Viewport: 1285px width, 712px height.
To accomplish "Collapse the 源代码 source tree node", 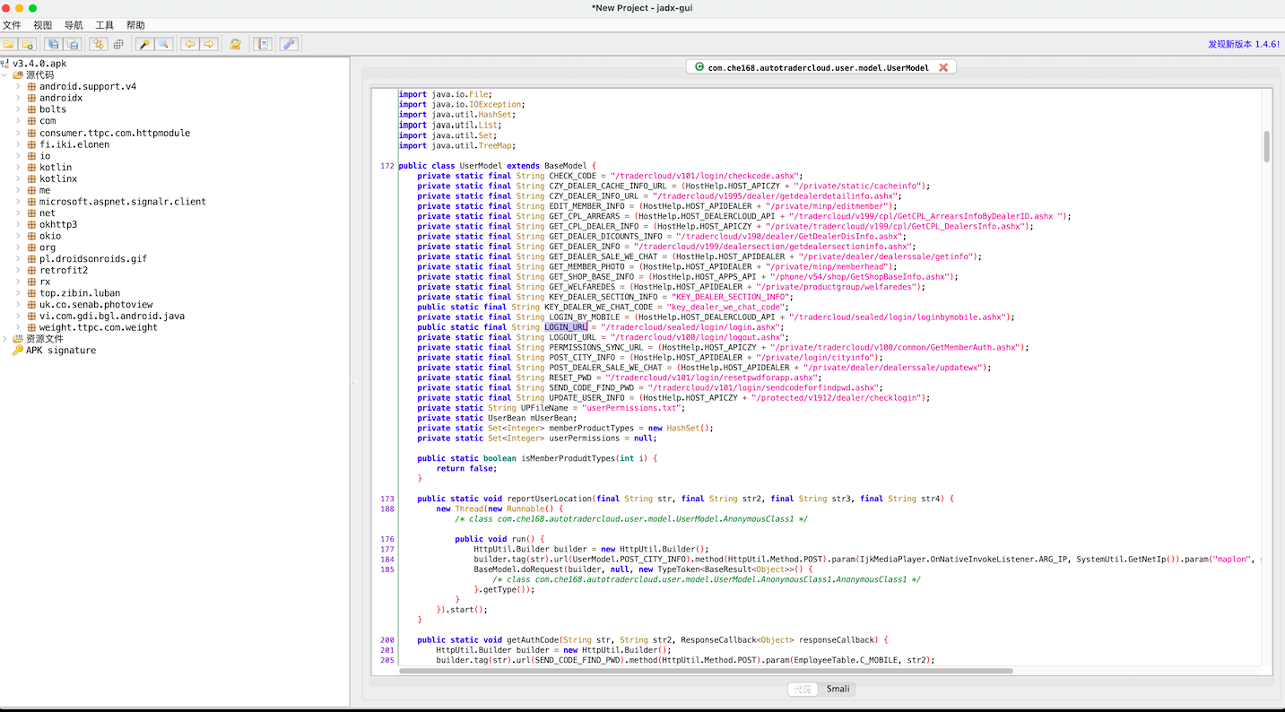I will (x=5, y=75).
